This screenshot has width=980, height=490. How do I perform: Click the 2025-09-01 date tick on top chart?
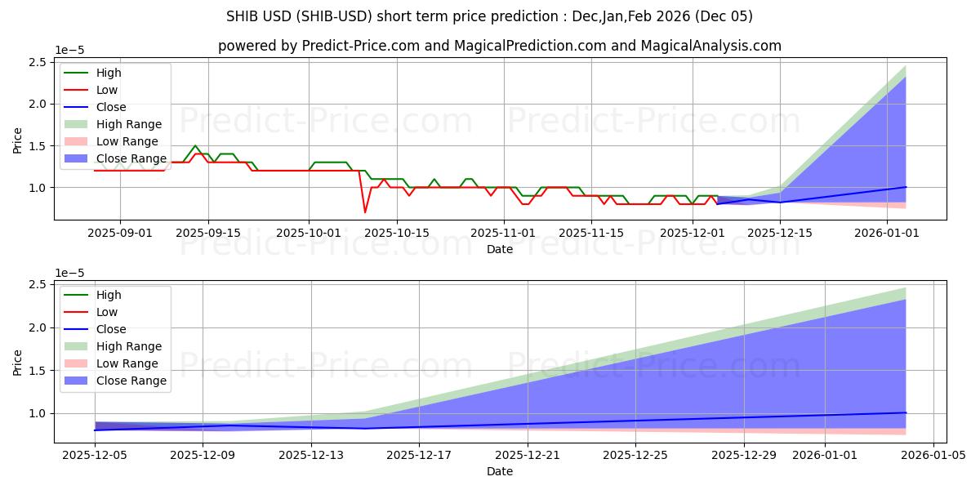click(120, 232)
